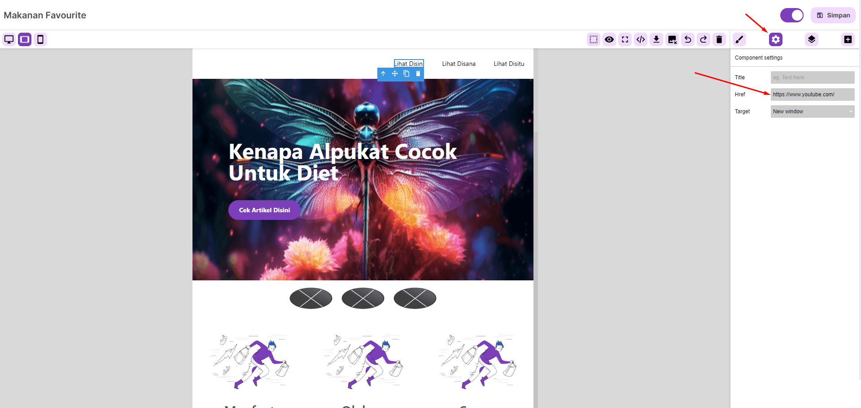This screenshot has width=861, height=408.
Task: Open the add blocks plus icon
Action: click(x=848, y=39)
